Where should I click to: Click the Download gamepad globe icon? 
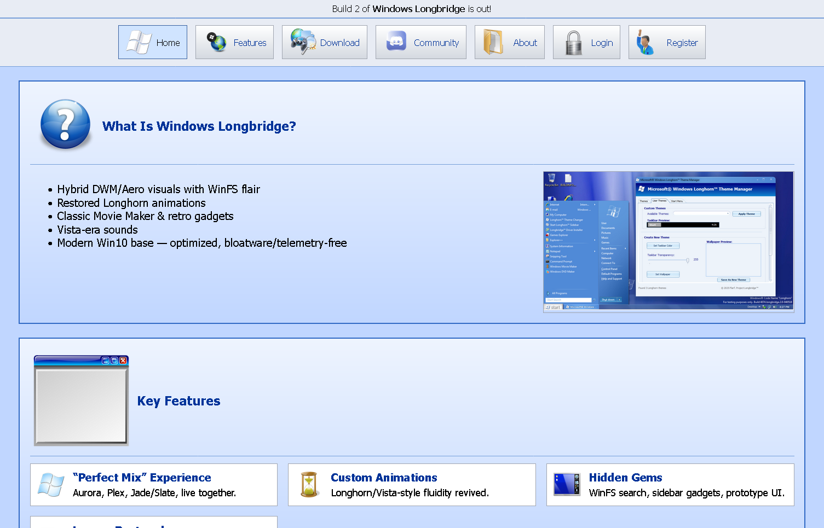(x=303, y=42)
